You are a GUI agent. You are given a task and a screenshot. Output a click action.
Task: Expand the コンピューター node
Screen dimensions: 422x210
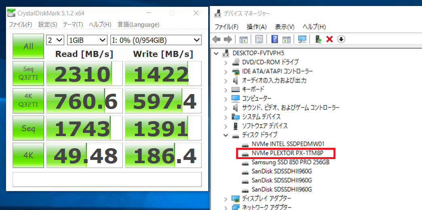[x=226, y=99]
